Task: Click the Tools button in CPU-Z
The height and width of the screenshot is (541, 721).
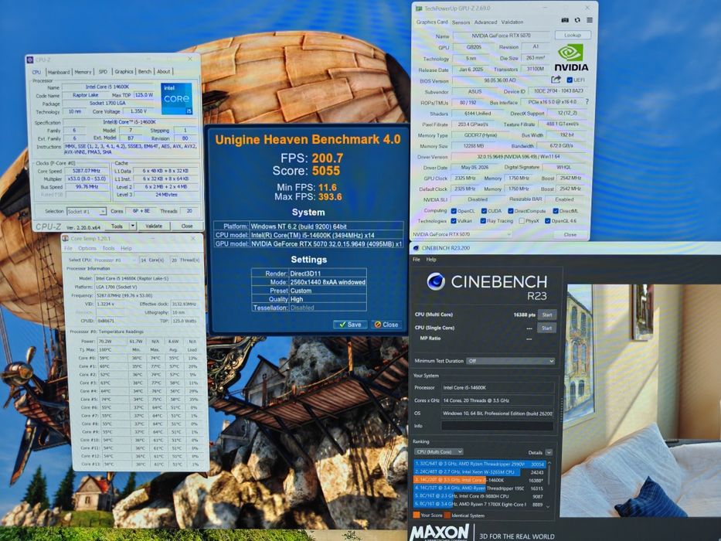Action: tap(117, 226)
